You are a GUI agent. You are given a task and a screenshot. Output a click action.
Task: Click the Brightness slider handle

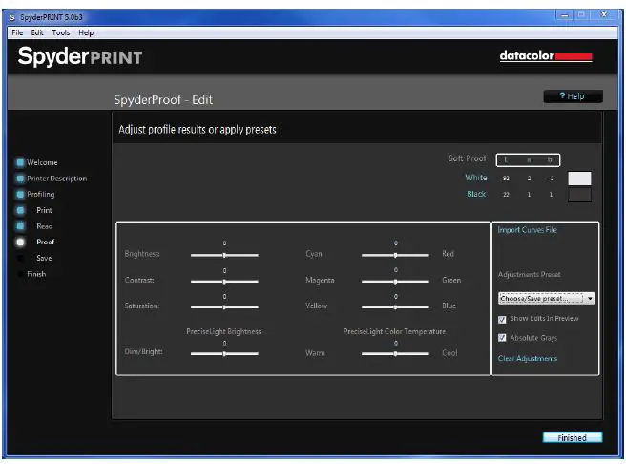pyautogui.click(x=224, y=255)
